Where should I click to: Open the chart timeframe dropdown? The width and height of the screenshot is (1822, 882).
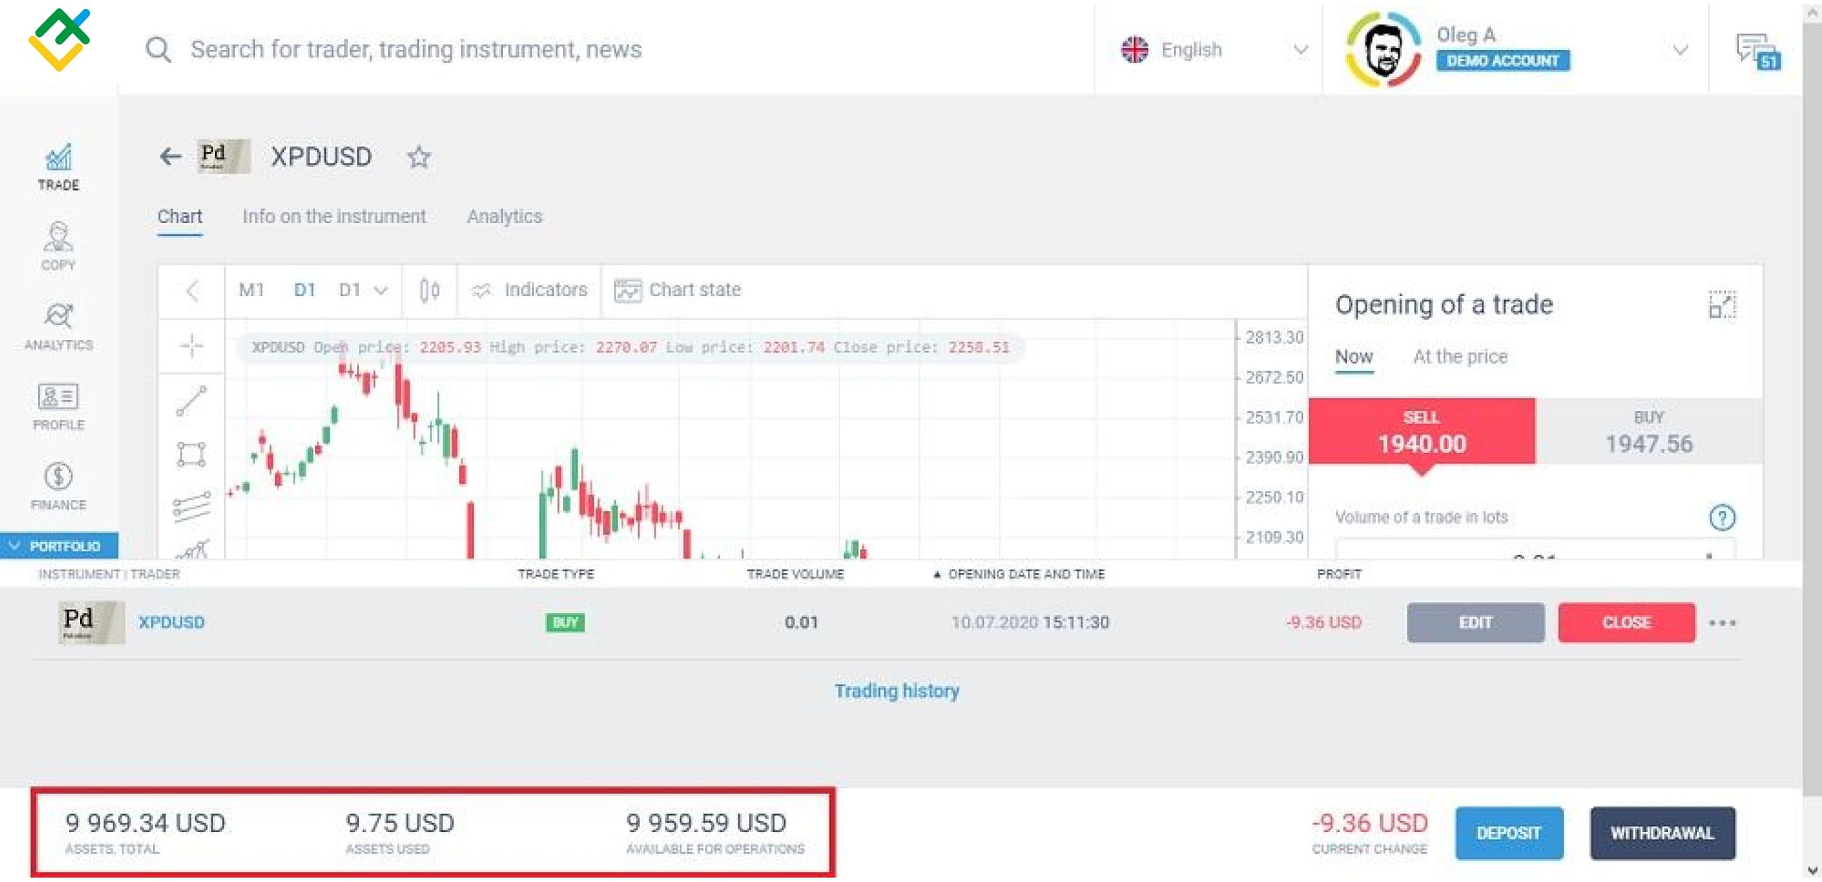[363, 289]
